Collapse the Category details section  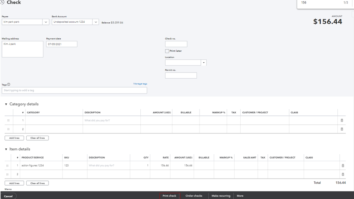pyautogui.click(x=6, y=104)
